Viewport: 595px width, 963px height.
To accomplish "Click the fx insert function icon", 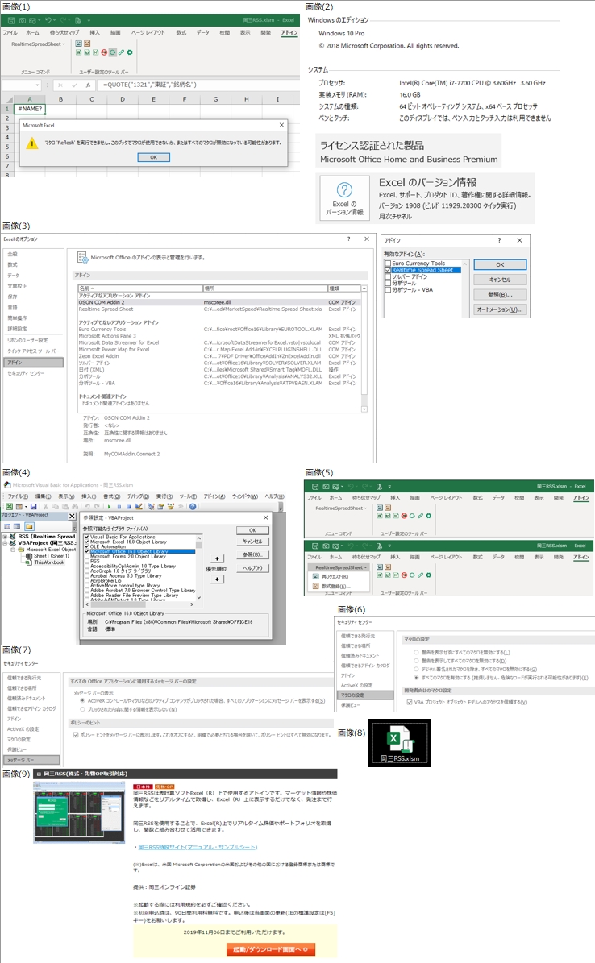I will [88, 85].
